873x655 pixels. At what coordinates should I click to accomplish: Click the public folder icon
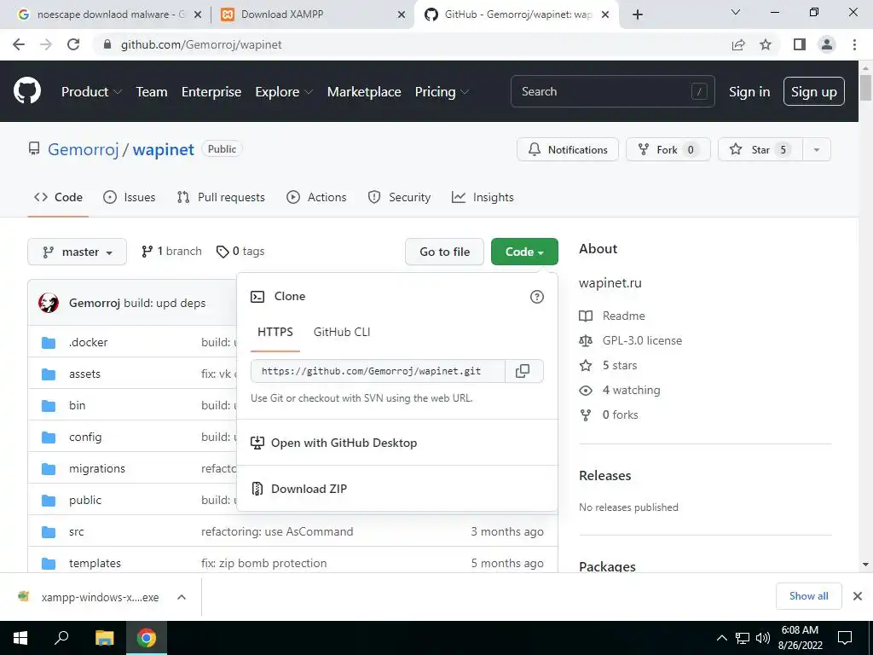pos(49,500)
